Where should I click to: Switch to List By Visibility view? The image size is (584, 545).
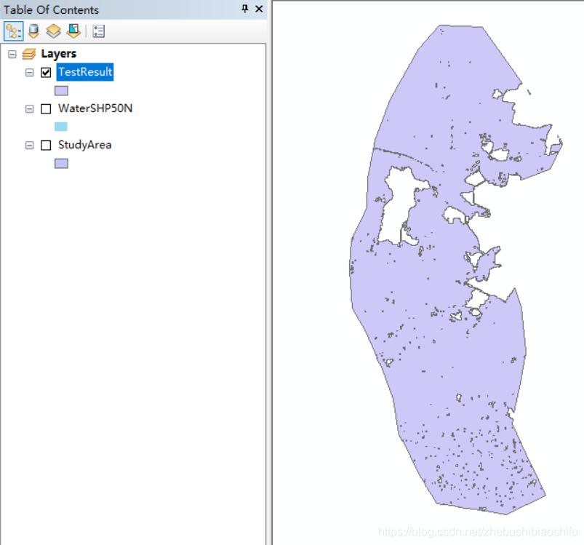click(53, 30)
